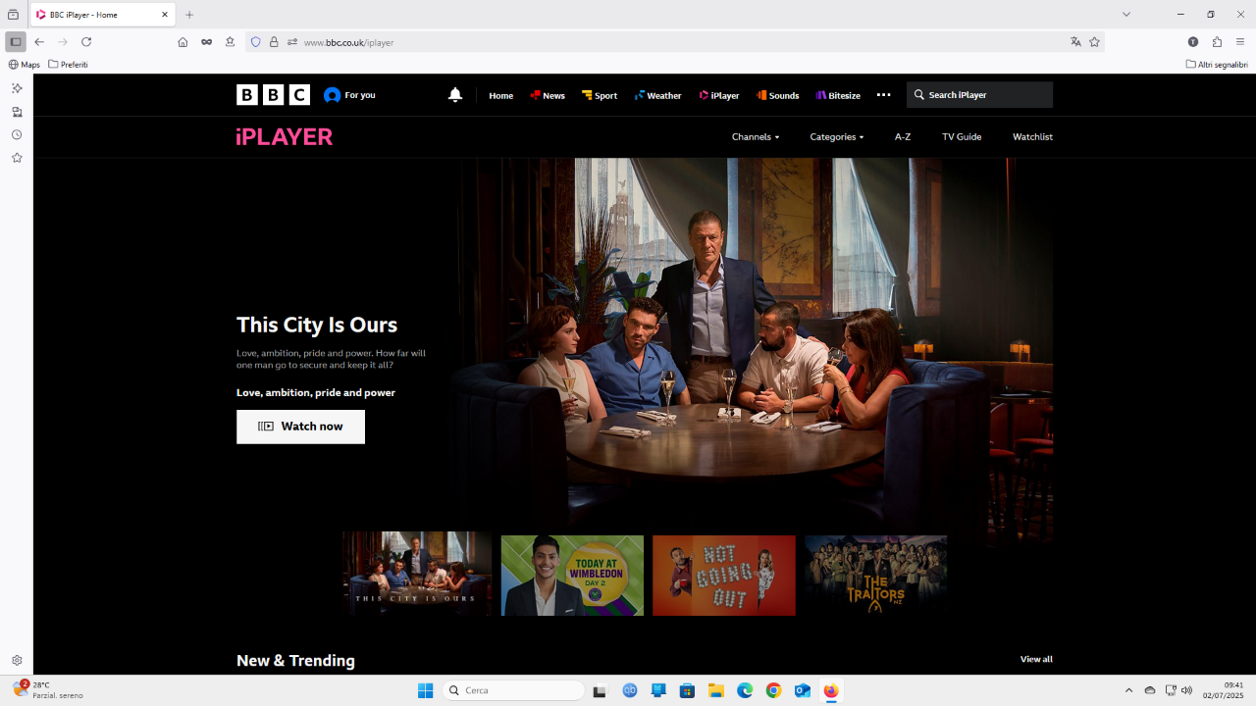This screenshot has height=706, width=1256.
Task: Open the Firefox extensions puzzle icon
Action: [x=1217, y=42]
